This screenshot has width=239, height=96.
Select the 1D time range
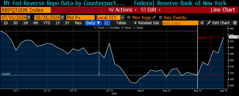6,23
